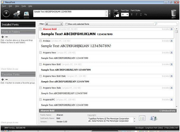Select the Installed Fonts panel
Viewport: 180px width, 132px height.
(18, 24)
